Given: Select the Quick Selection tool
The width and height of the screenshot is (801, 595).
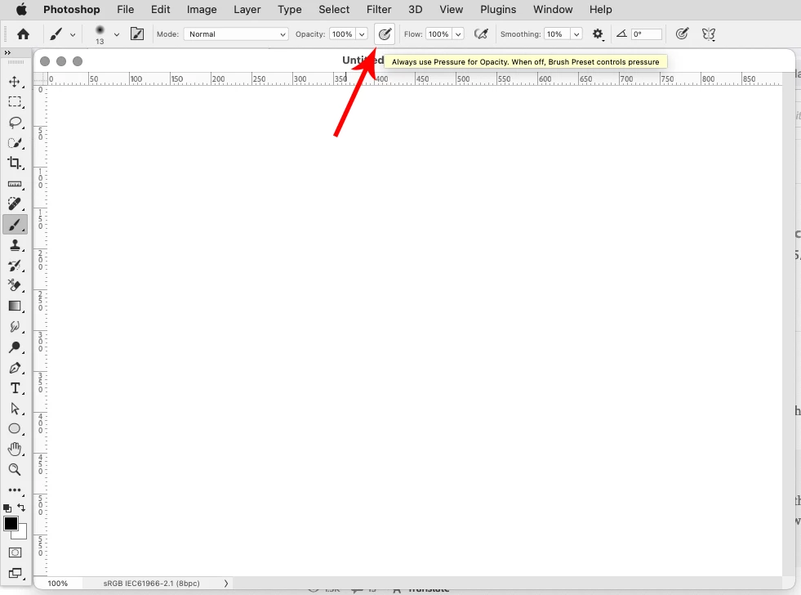Looking at the screenshot, I should click(x=15, y=143).
